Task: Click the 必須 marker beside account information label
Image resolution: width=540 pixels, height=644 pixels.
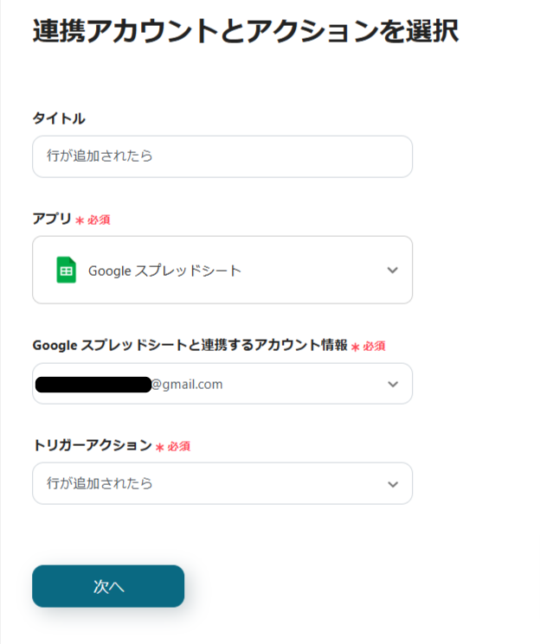Action: pos(374,347)
